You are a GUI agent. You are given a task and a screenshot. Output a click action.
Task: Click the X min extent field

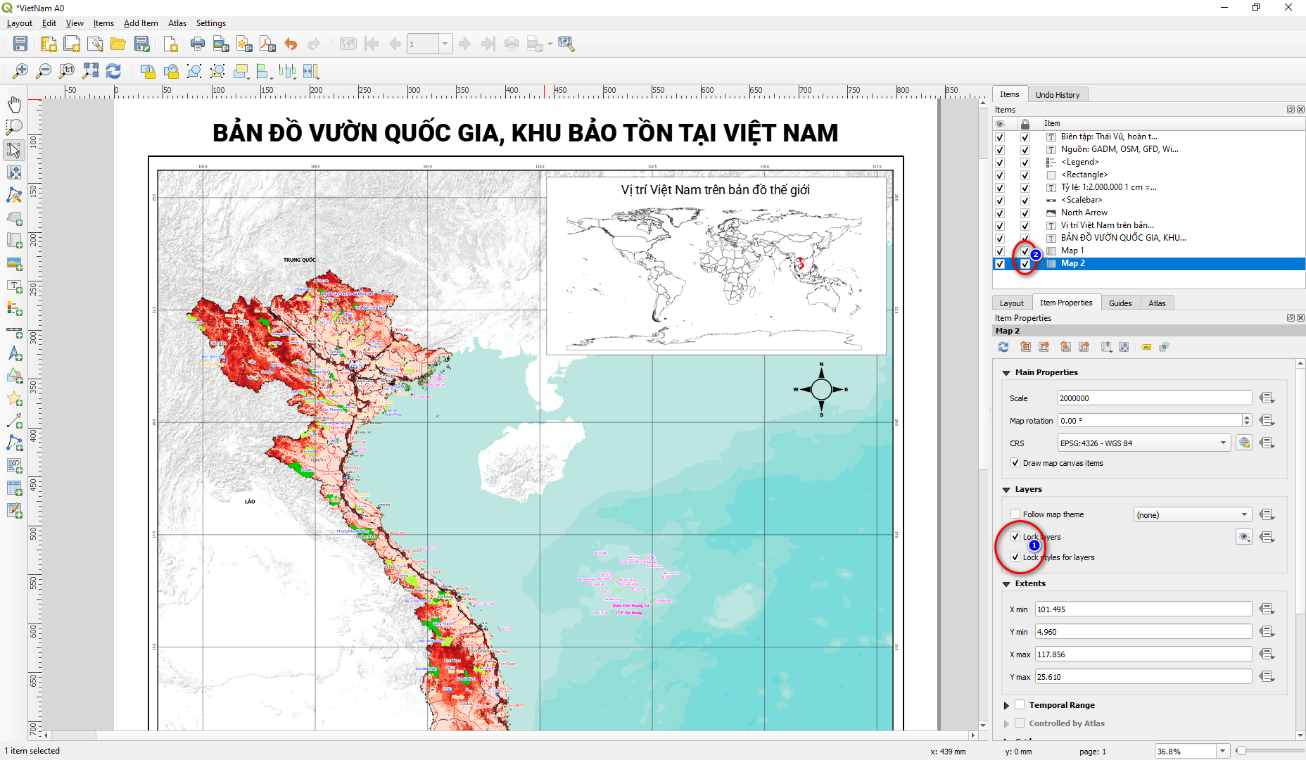pyautogui.click(x=1143, y=609)
